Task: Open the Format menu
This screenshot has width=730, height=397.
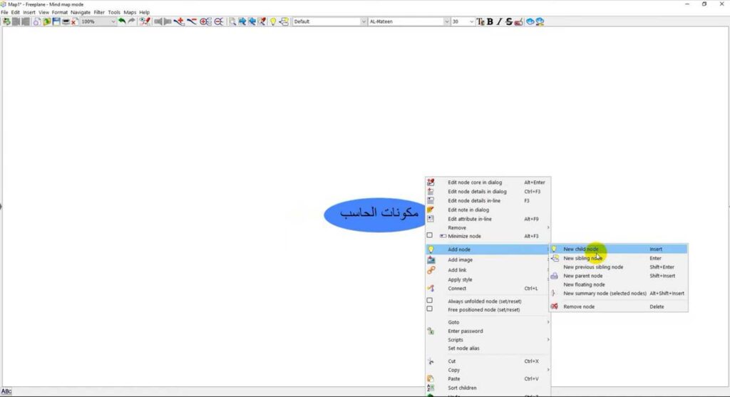Action: [x=60, y=12]
